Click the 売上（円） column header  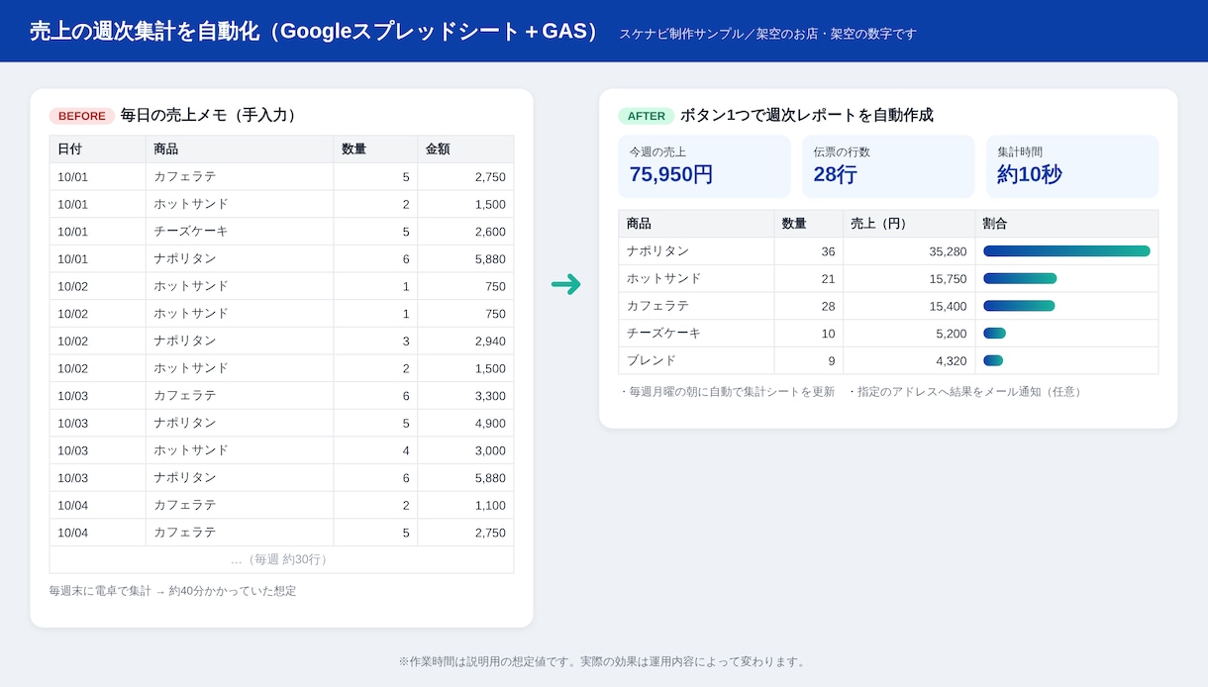(909, 224)
